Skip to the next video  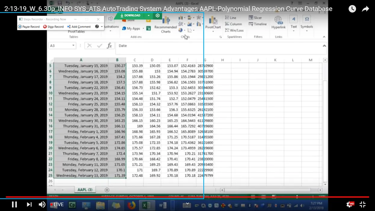pyautogui.click(x=29, y=204)
